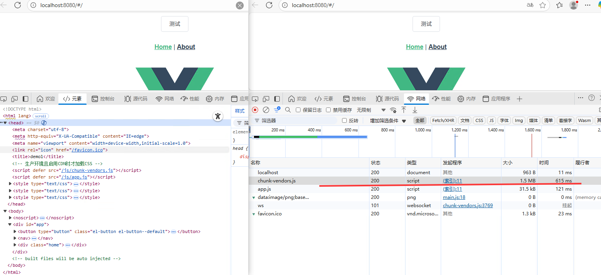Click the 测试 button in left page
The image size is (601, 275).
[x=175, y=24]
